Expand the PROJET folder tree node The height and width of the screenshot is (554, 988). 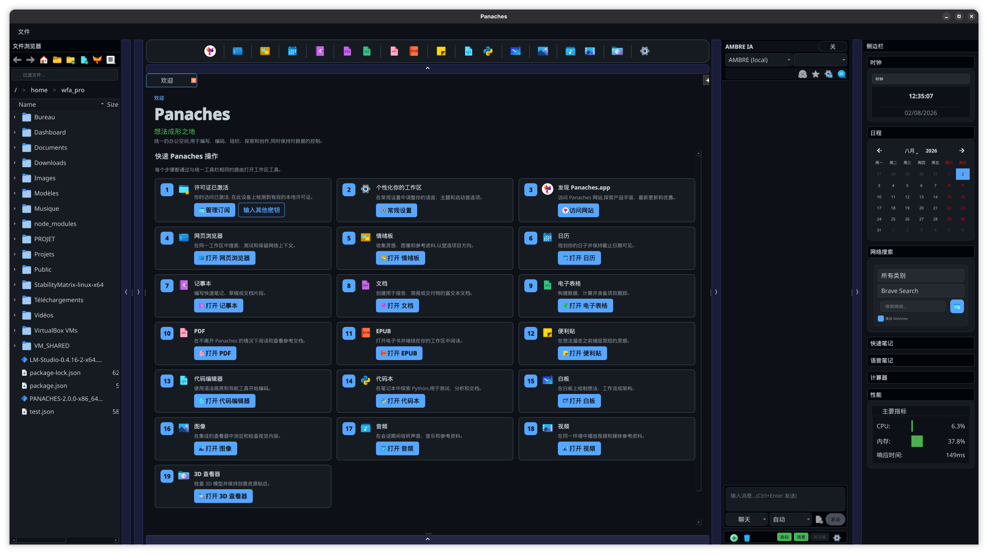pyautogui.click(x=15, y=239)
